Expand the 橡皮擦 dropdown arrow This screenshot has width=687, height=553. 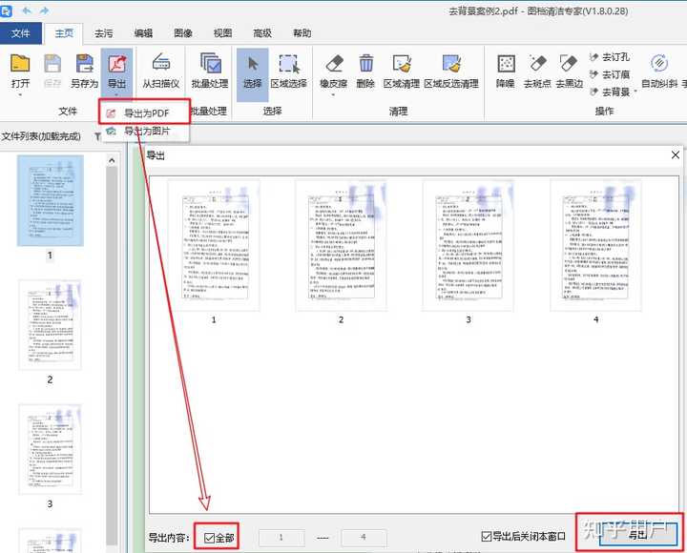[333, 94]
